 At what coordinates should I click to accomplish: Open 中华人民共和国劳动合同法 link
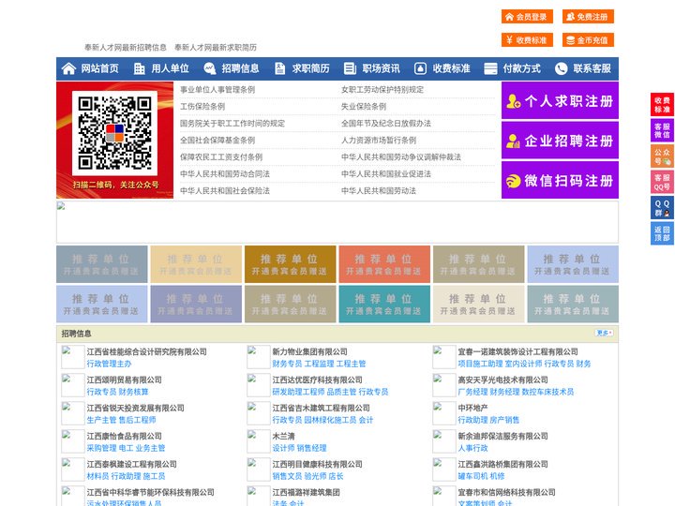(225, 174)
